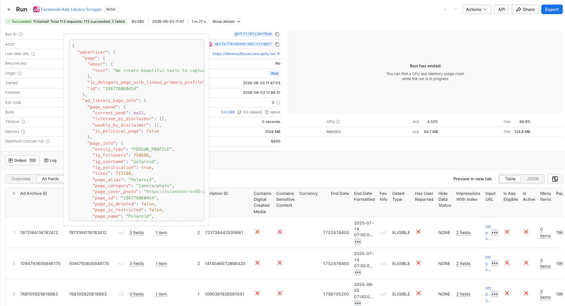Open the Actions dropdown
The width and height of the screenshot is (565, 306).
click(476, 9)
